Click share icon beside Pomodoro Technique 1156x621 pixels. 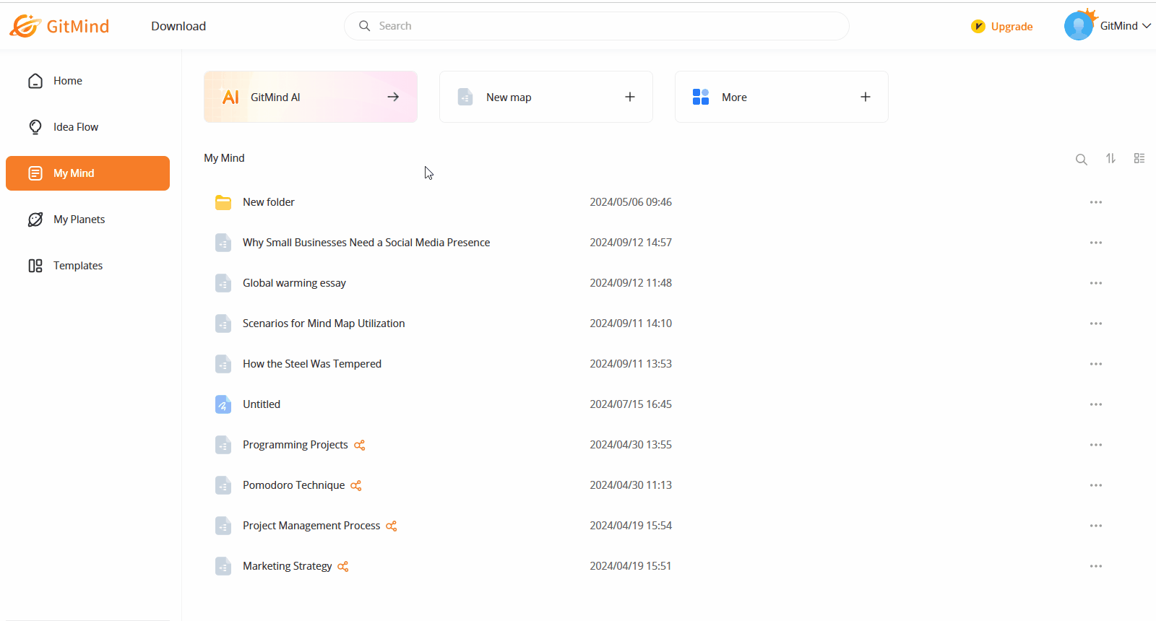point(356,486)
